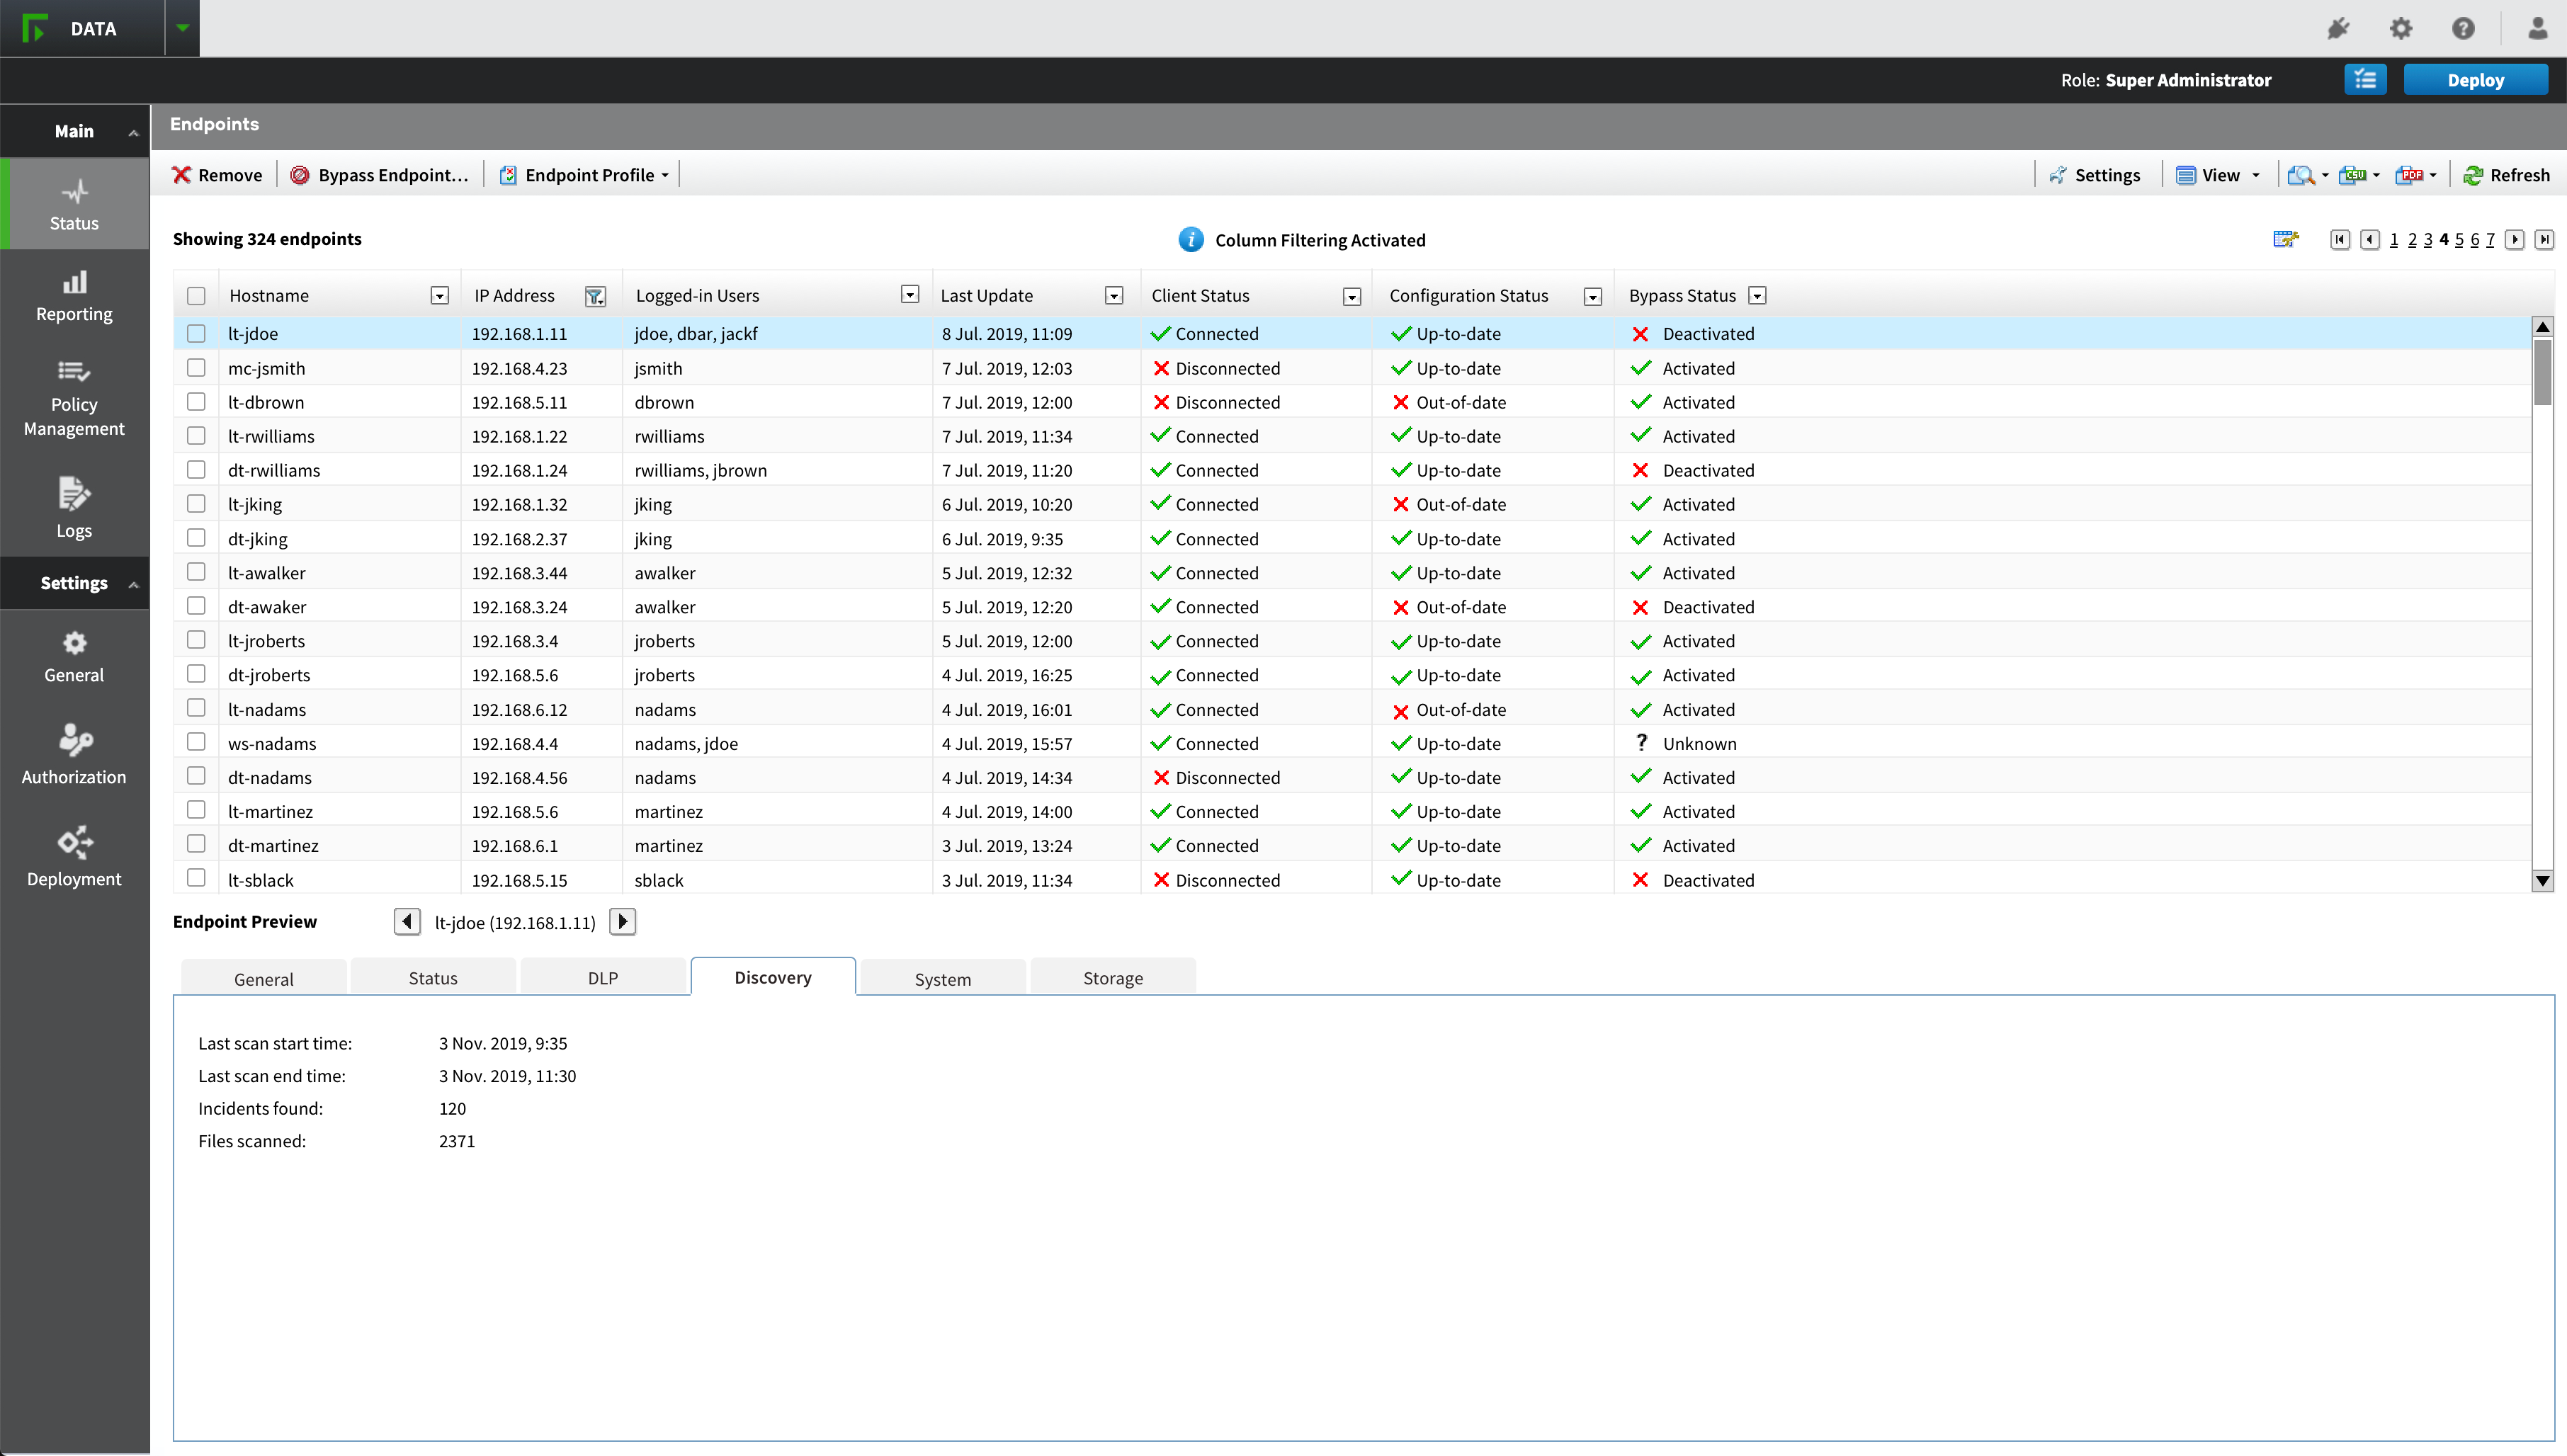
Task: Click the Refresh button in toolbar
Action: (x=2507, y=174)
